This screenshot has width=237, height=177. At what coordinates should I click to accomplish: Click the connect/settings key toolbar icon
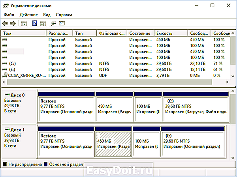tap(53, 23)
